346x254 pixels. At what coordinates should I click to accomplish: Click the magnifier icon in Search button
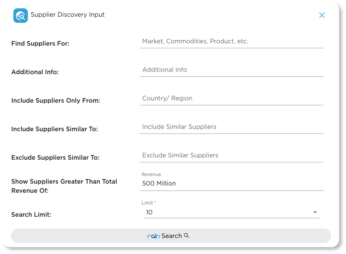coord(187,236)
